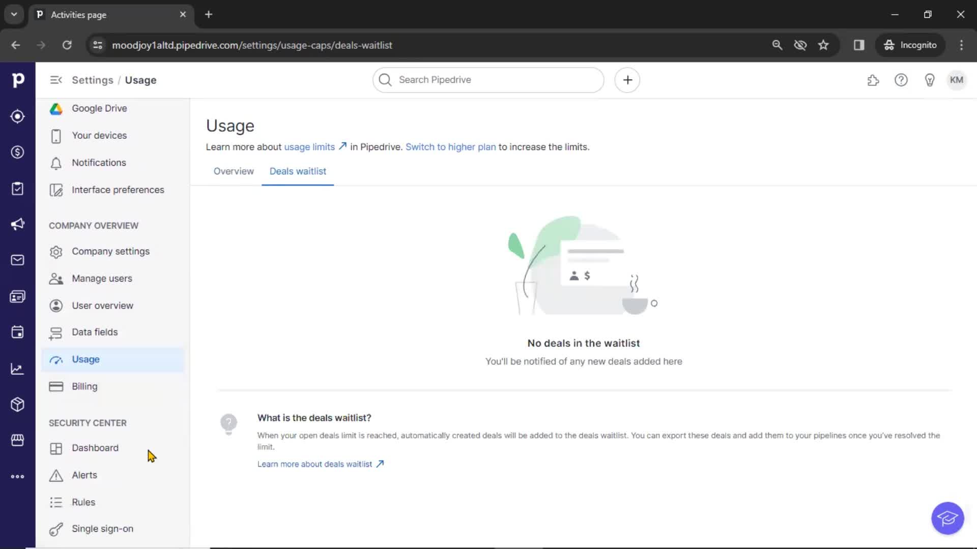Click the Switch to higher plan button
Screen dimensions: 977x549
point(450,147)
